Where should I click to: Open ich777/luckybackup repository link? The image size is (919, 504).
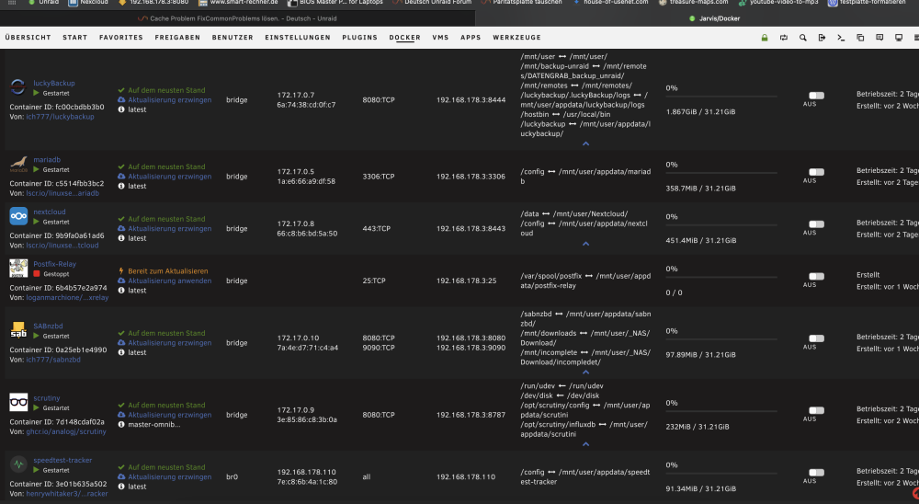click(x=60, y=117)
